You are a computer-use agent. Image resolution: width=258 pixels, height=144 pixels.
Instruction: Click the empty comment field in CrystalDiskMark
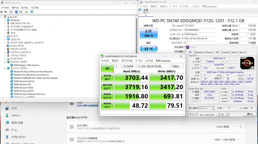point(142,112)
